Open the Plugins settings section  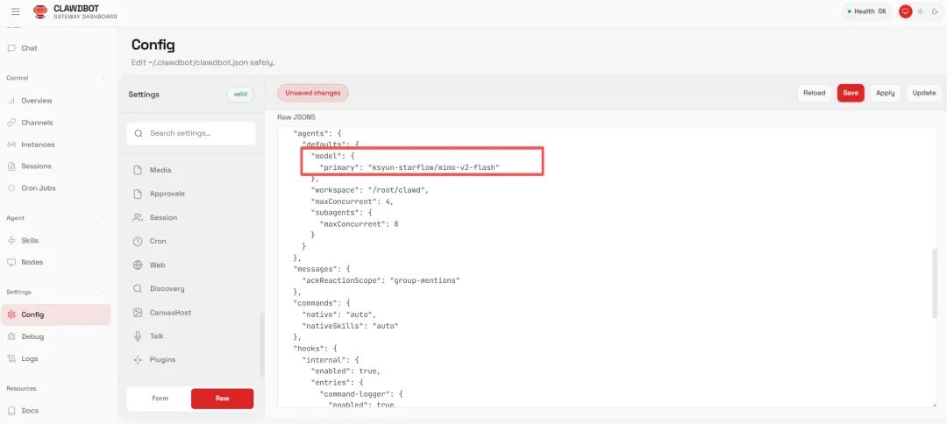click(162, 360)
